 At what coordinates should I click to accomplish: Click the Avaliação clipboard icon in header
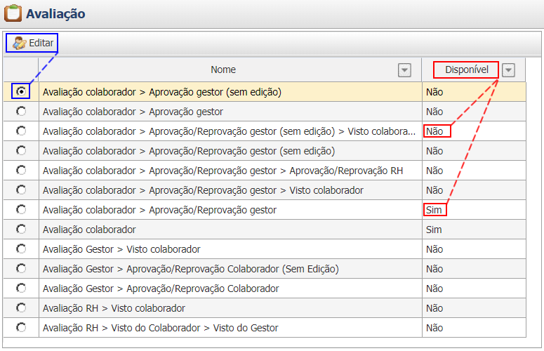[x=12, y=13]
